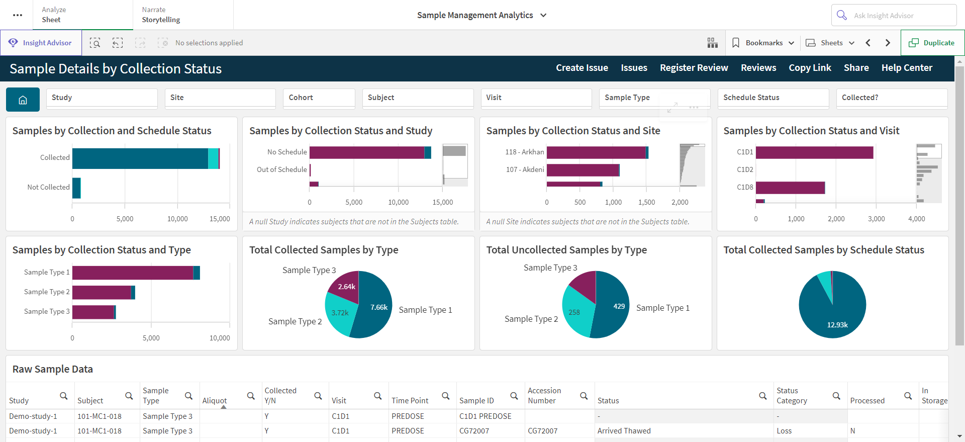Screen dimensions: 965x442
Task: Search the Subject column in table
Action: (x=129, y=396)
